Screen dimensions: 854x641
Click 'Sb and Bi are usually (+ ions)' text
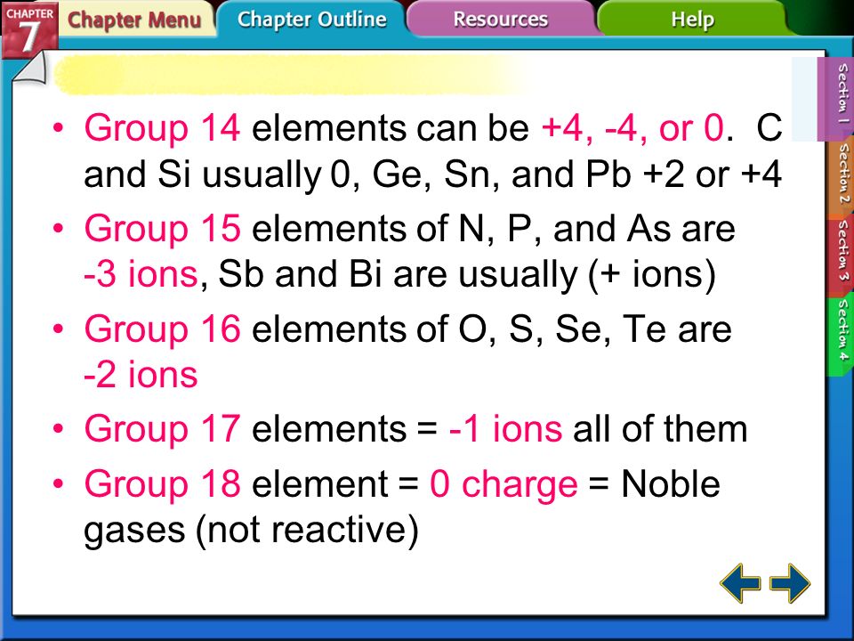[467, 275]
